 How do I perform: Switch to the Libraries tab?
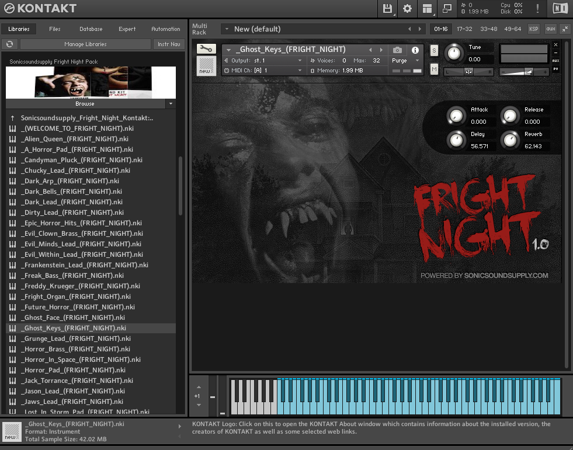(x=19, y=29)
